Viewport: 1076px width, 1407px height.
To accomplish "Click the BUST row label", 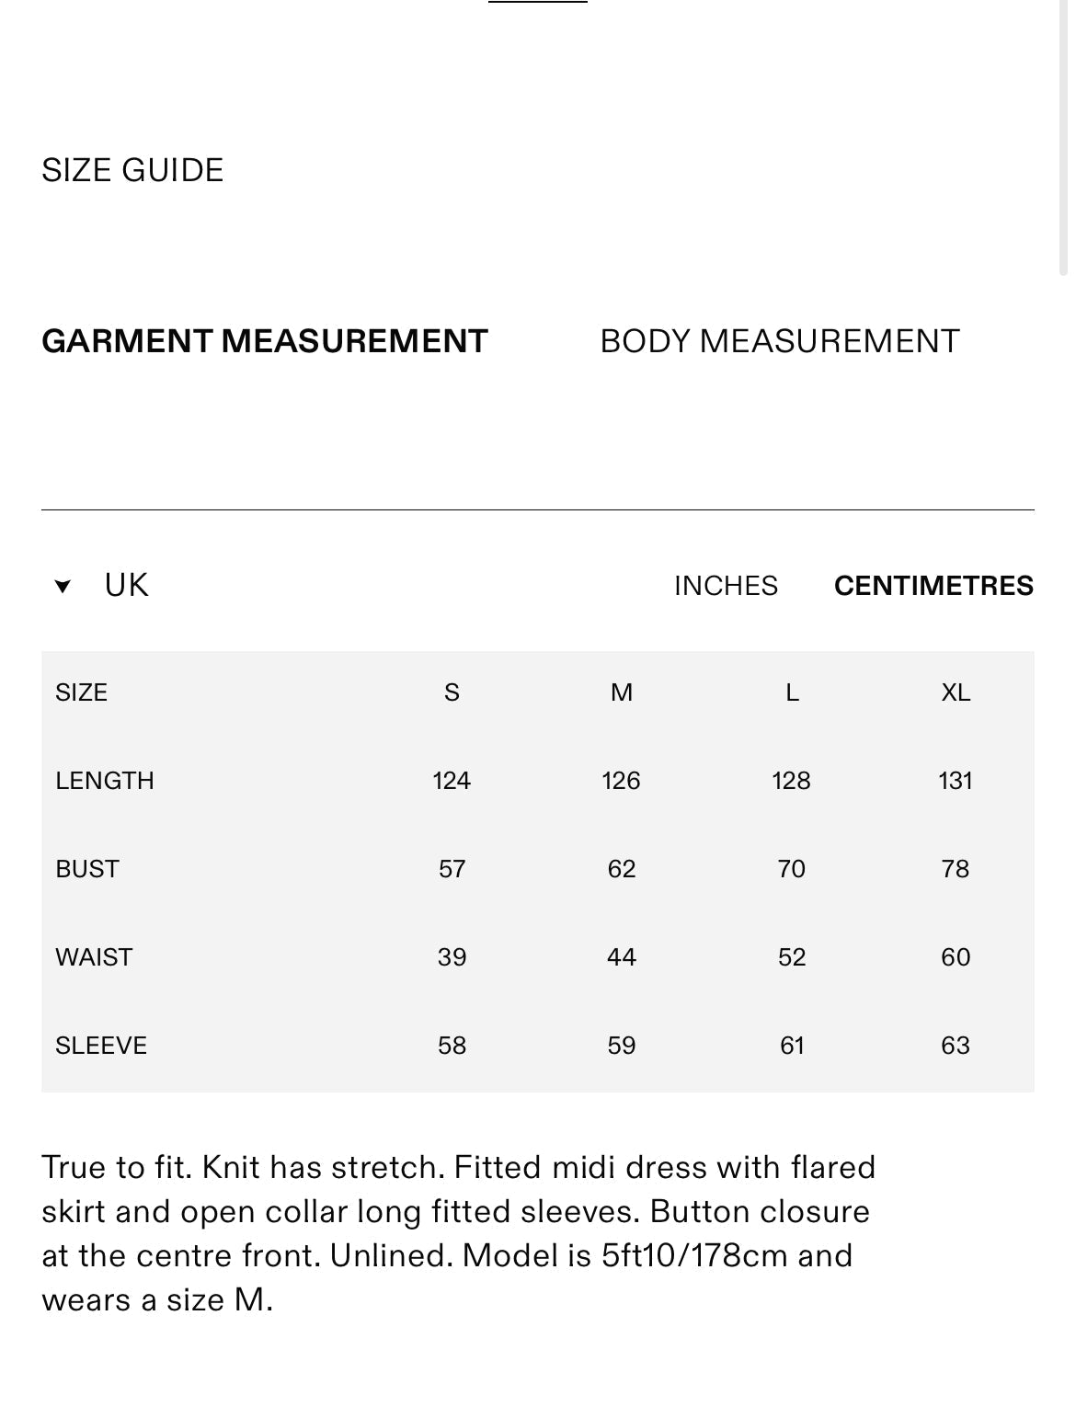I will tap(87, 869).
